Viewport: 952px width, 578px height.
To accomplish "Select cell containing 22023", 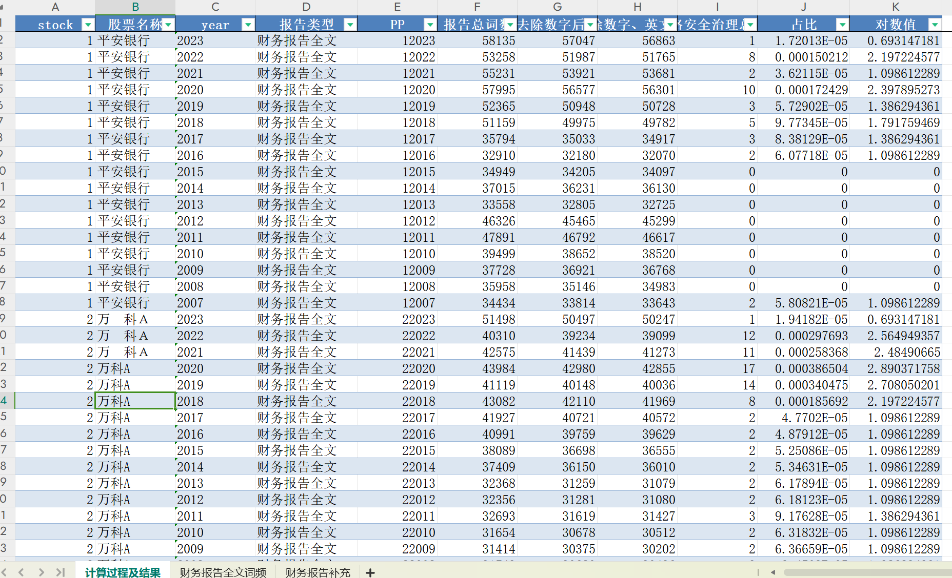I will pyautogui.click(x=398, y=319).
